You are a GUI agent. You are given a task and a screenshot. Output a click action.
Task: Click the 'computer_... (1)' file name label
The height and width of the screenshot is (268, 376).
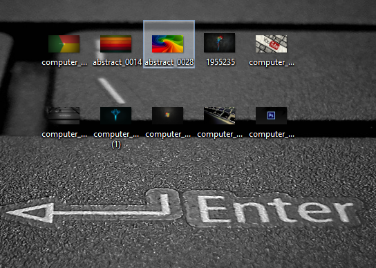[116, 140]
